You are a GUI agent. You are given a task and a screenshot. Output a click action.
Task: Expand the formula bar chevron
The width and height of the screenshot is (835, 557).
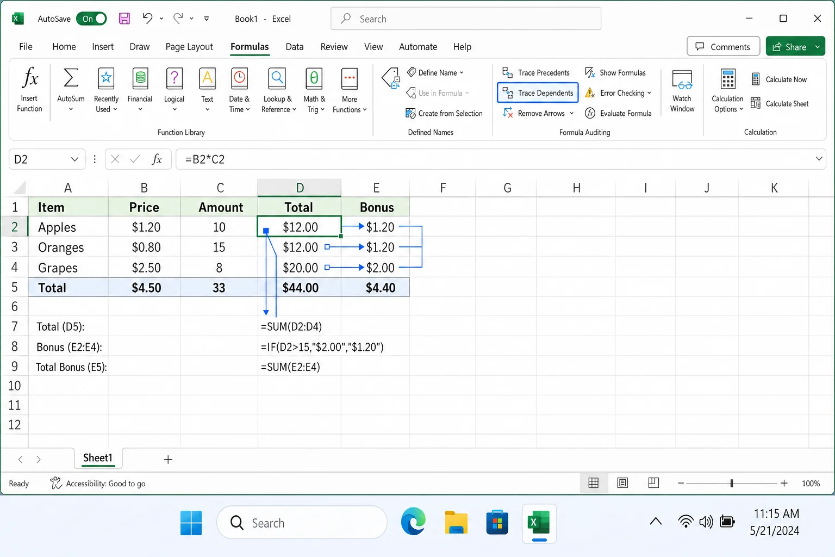pos(819,159)
